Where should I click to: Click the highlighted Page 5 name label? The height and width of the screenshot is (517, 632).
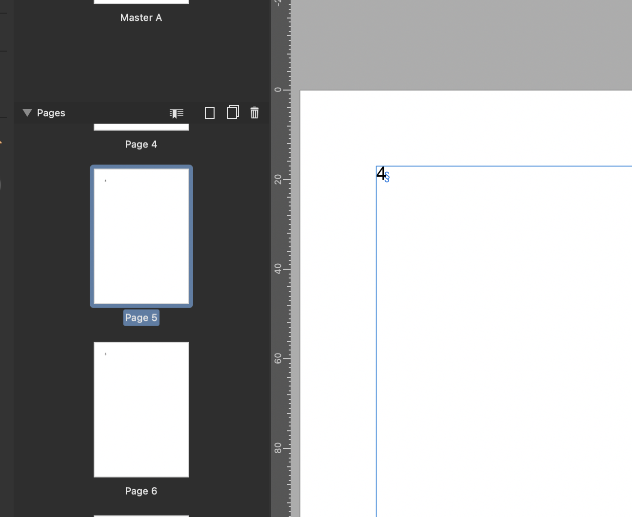pos(141,317)
